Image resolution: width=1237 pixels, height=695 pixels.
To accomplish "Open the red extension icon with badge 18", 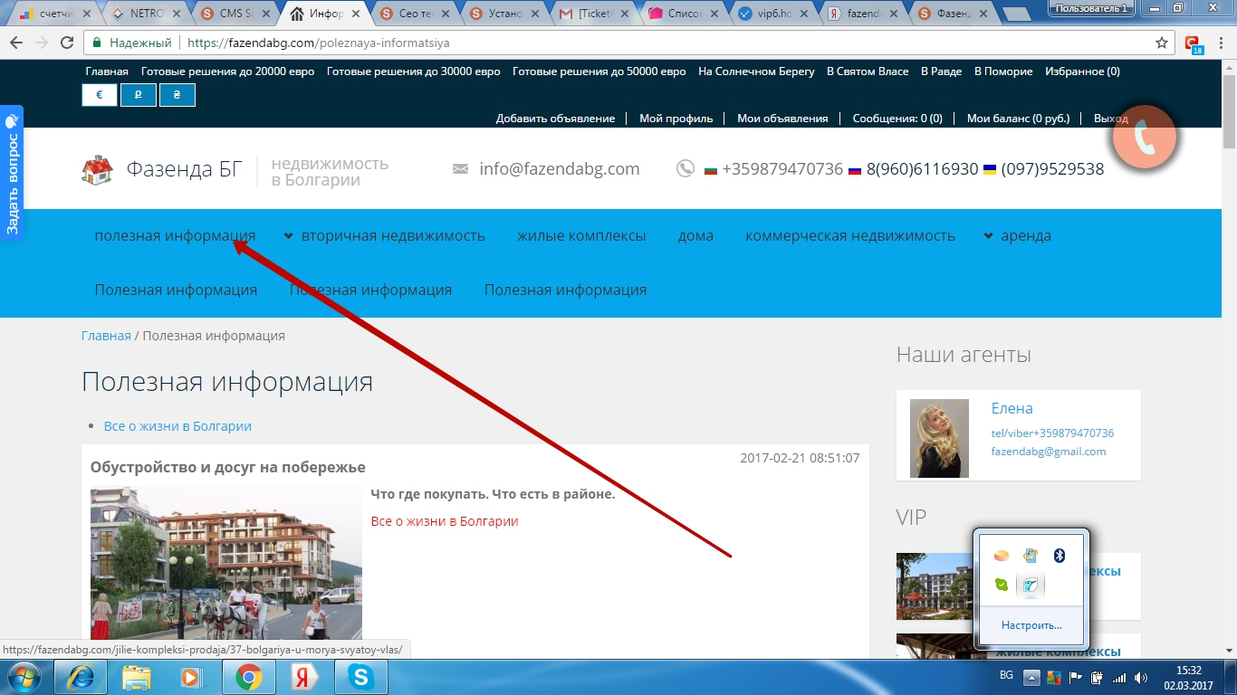I will 1193,43.
